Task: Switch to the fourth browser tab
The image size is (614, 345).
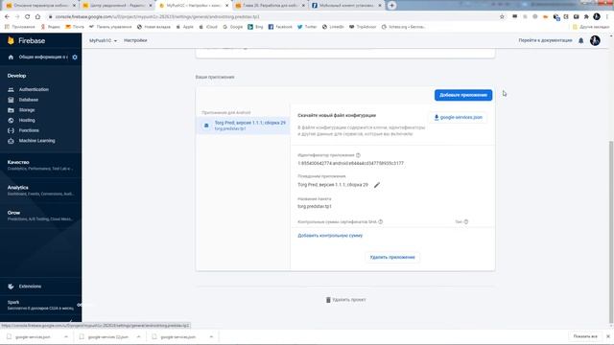Action: [271, 6]
